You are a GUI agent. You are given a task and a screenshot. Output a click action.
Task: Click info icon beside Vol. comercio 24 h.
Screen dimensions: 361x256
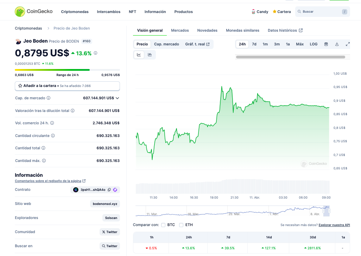(x=52, y=123)
